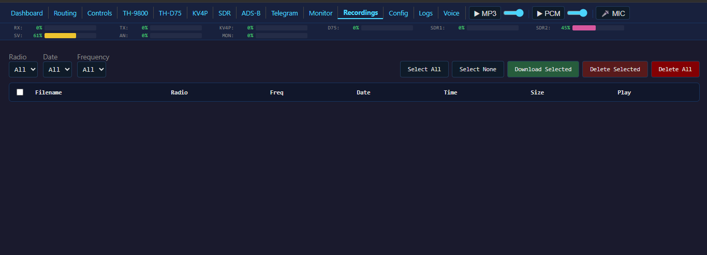Screen dimensions: 707x255
Task: Click the Filename column header
Action: click(49, 92)
